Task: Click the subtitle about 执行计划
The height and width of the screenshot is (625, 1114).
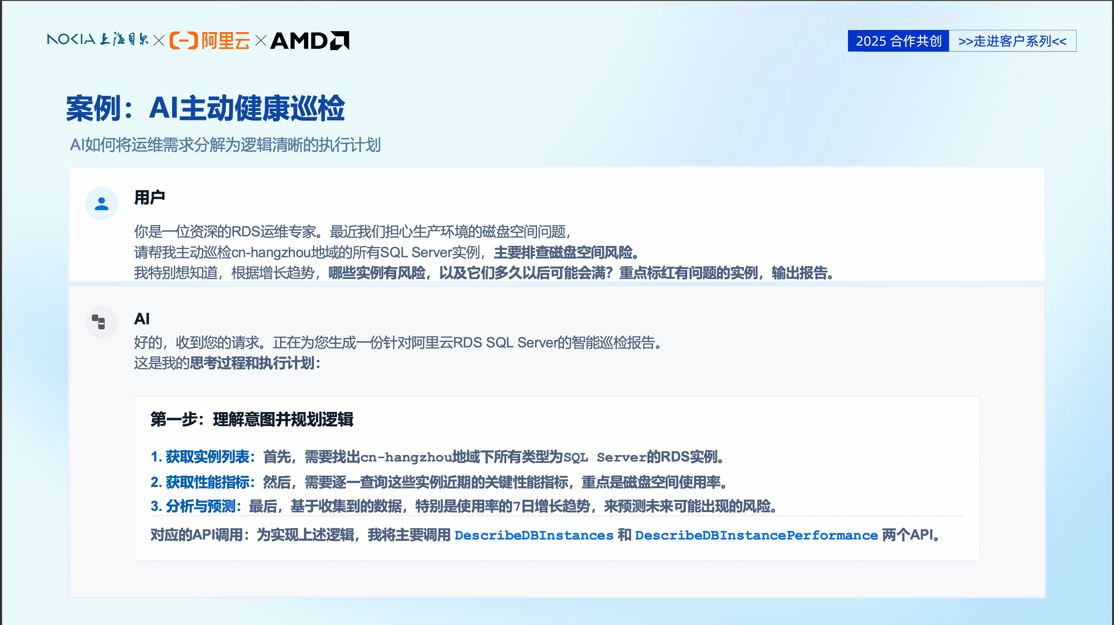Action: coord(225,145)
